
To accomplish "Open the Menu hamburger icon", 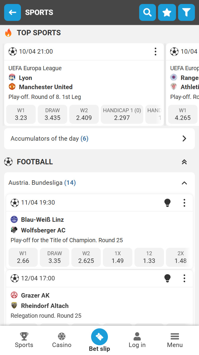I will pos(175,336).
